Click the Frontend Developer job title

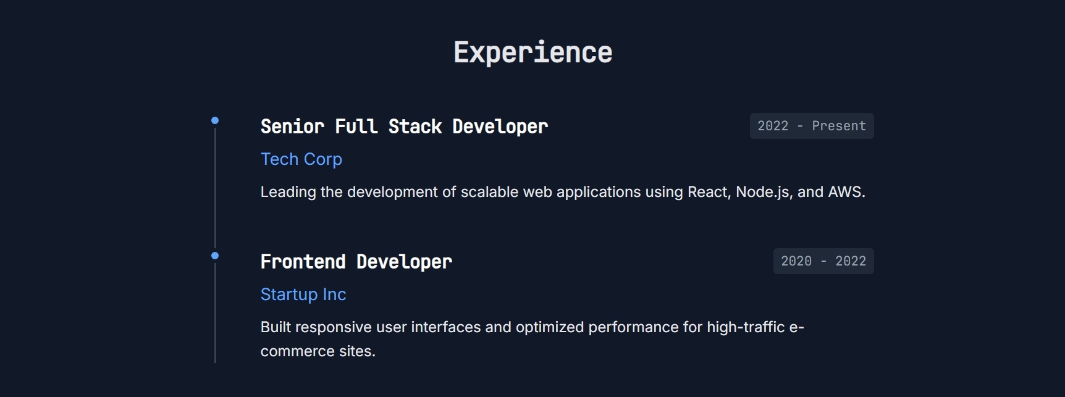356,262
